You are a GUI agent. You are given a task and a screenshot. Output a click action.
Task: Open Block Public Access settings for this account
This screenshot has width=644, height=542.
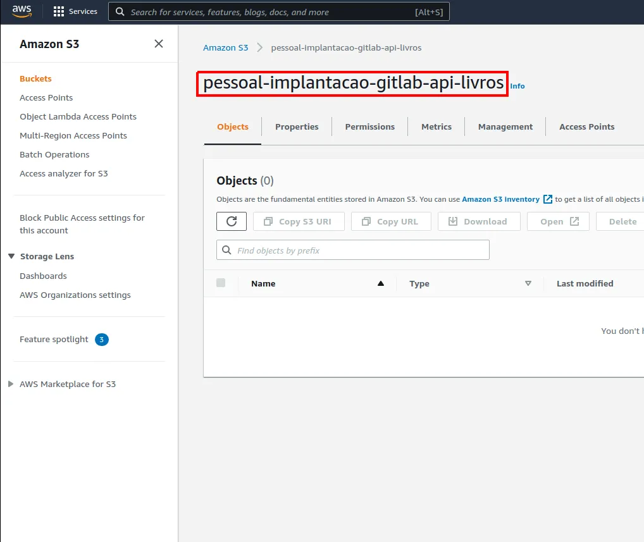82,224
